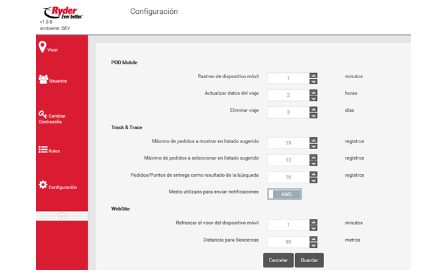This screenshot has height=272, width=445.
Task: Click the Cambiar Contraseña key icon
Action: click(43, 114)
